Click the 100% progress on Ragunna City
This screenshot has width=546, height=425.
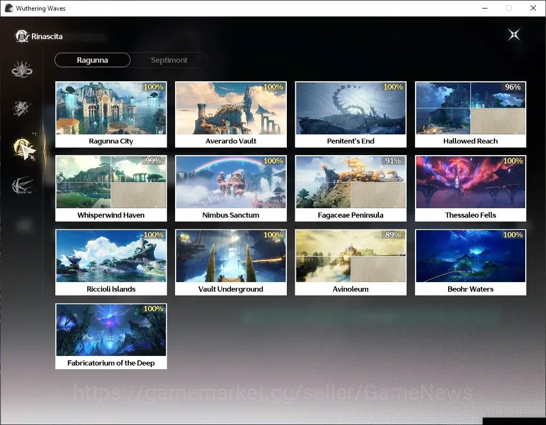154,87
